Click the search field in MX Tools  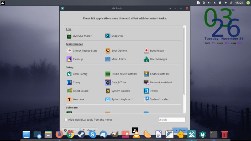[x=172, y=120]
